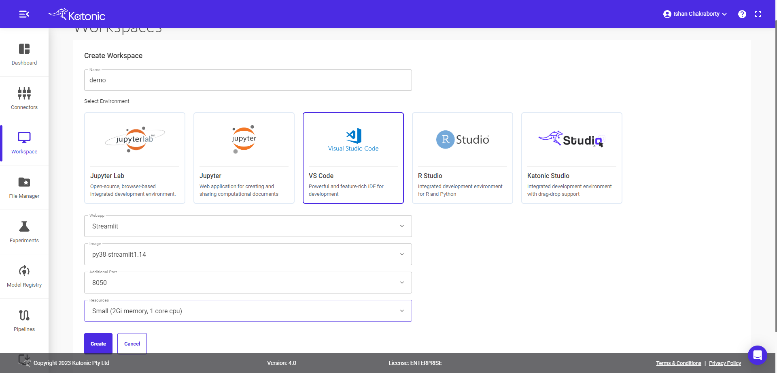Click the License: ENTERPRISE footer text
The image size is (777, 373).
click(415, 363)
